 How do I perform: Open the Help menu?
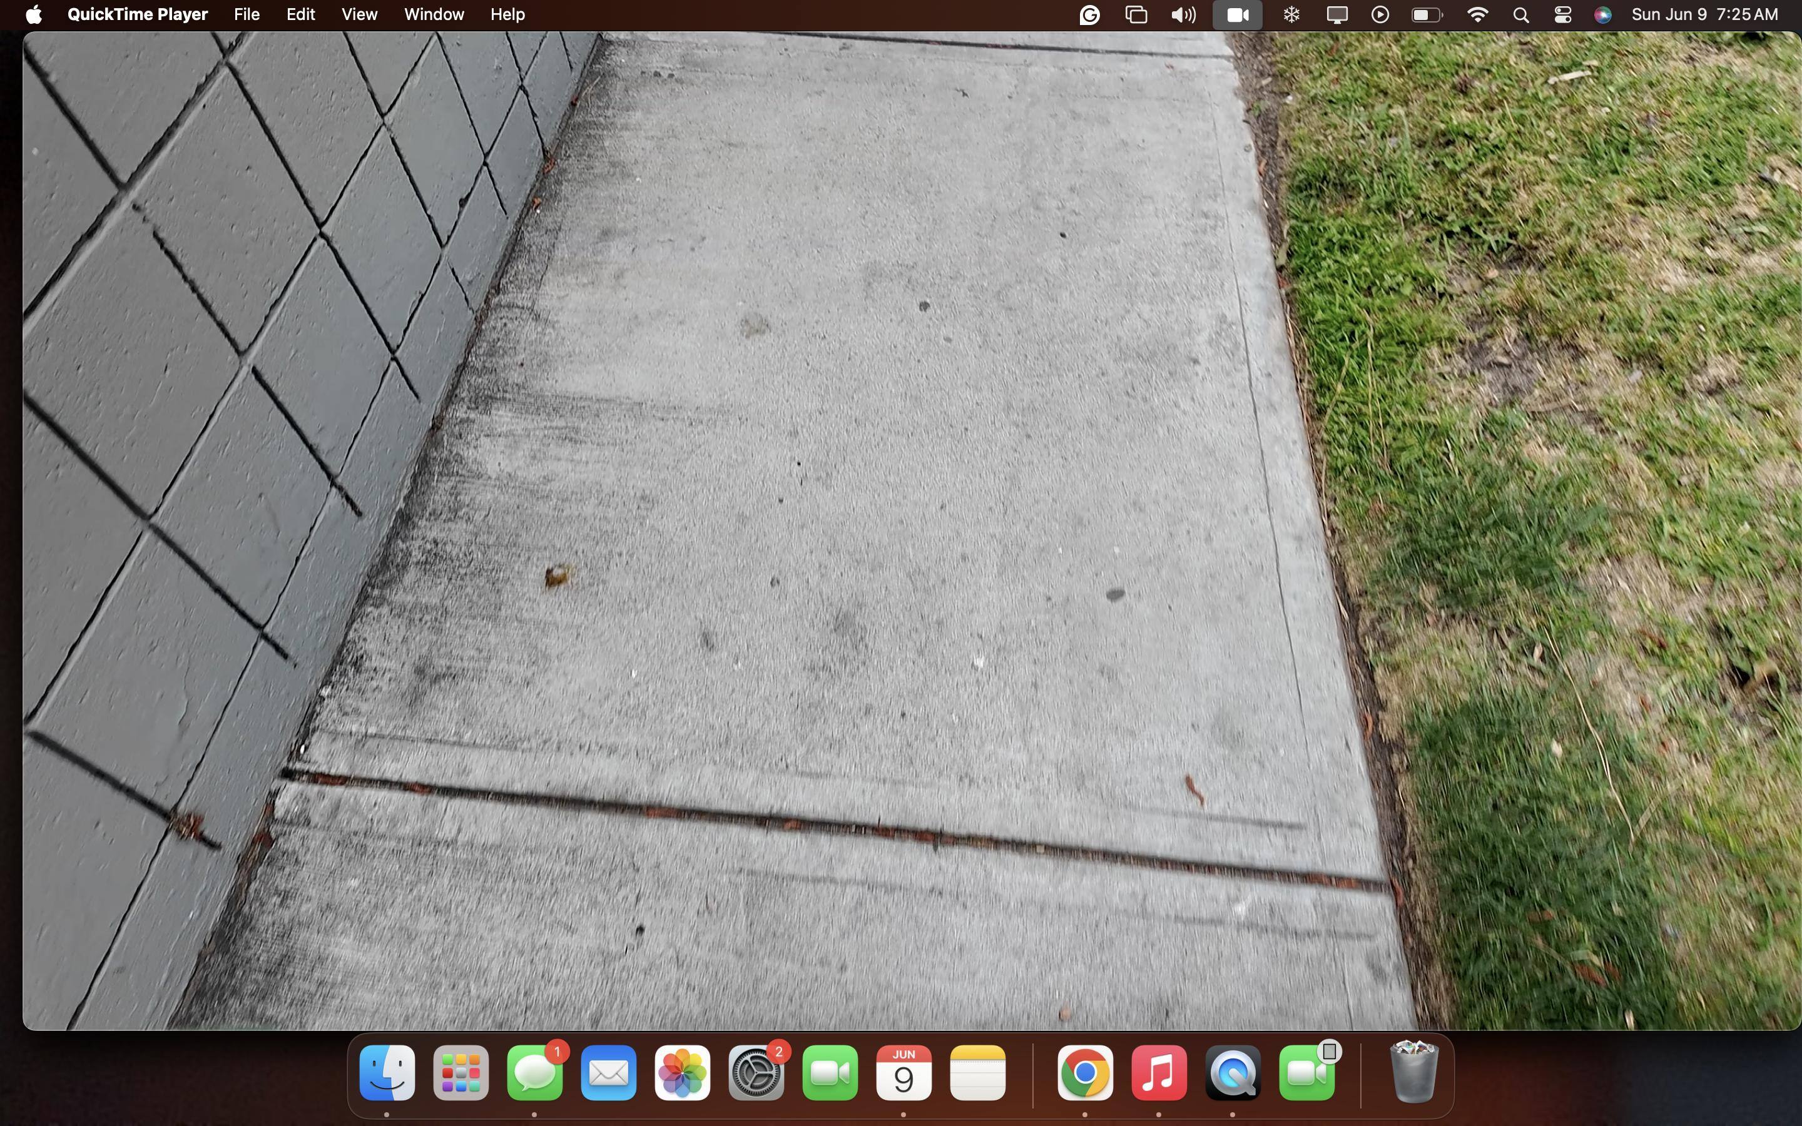click(507, 15)
